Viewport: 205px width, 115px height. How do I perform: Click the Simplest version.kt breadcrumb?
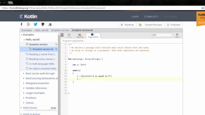(x=82, y=30)
